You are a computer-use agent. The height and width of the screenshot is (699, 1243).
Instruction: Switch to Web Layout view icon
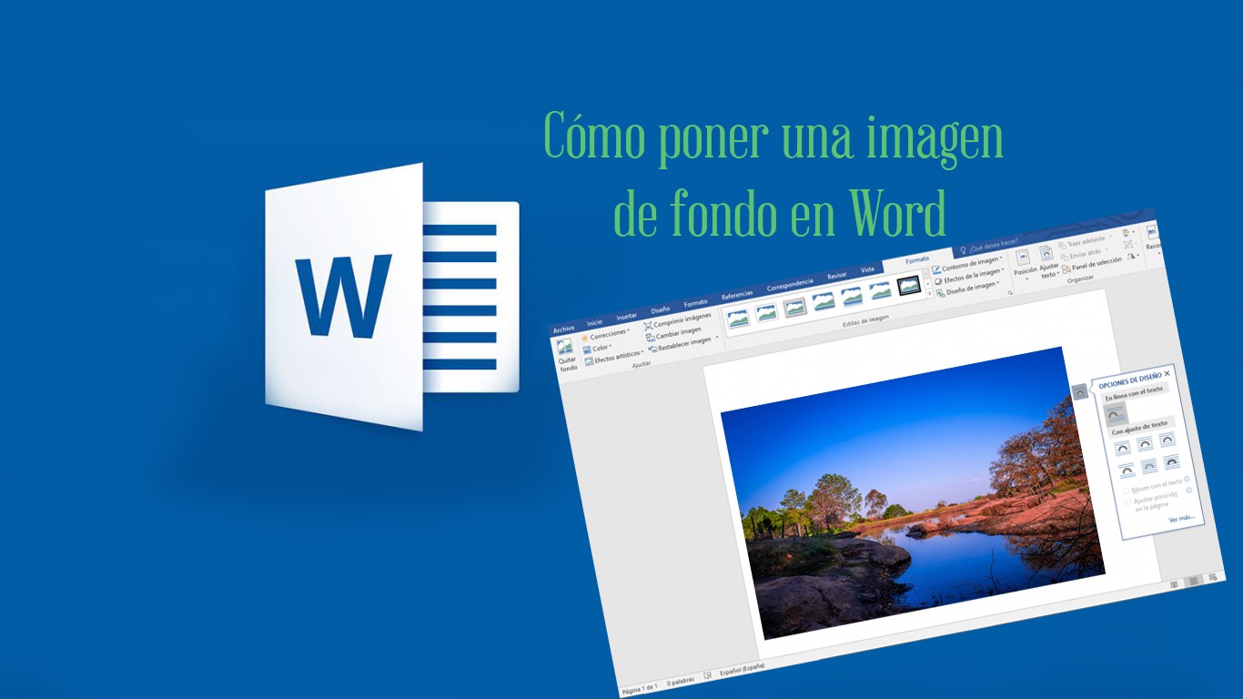pos(1213,577)
